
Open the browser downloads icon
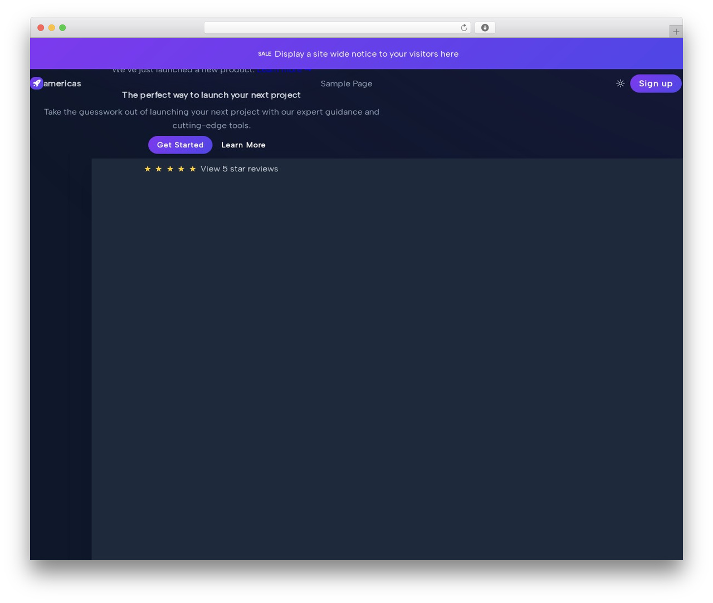(485, 28)
